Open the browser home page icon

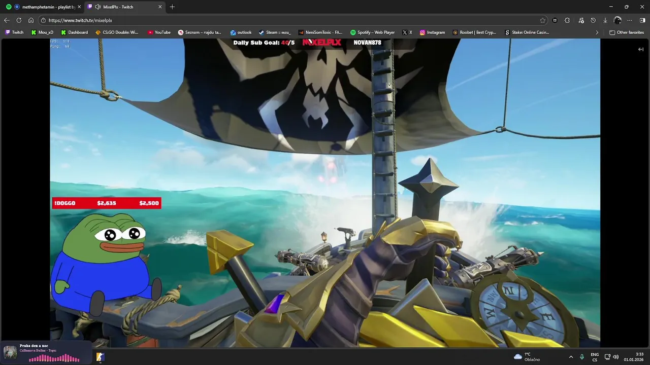pyautogui.click(x=31, y=20)
